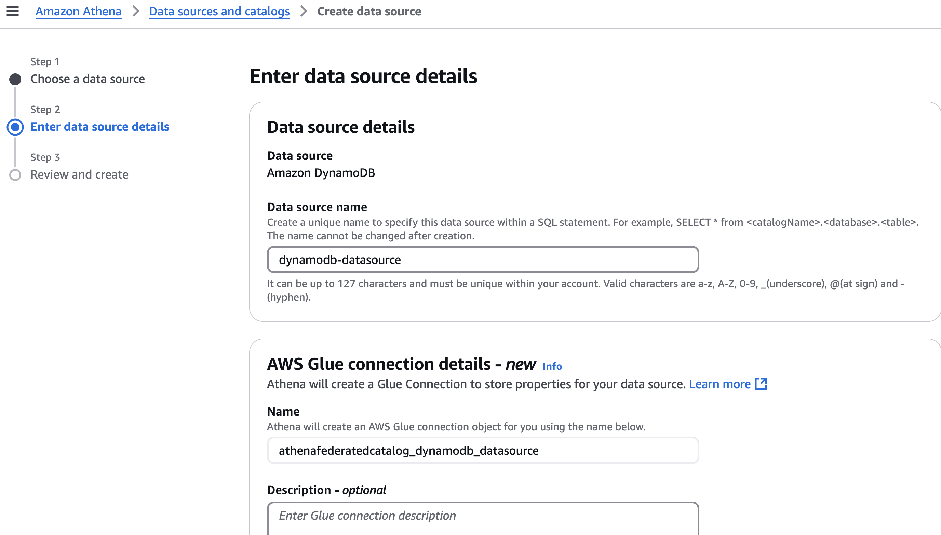Click the Enter data source details heading
Viewport: 941px width, 535px height.
(363, 76)
